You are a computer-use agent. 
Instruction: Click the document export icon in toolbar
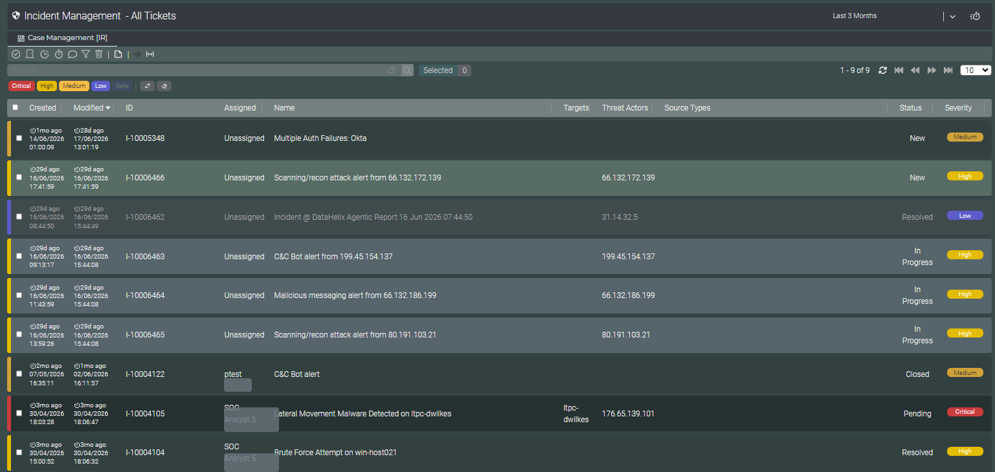tap(118, 54)
